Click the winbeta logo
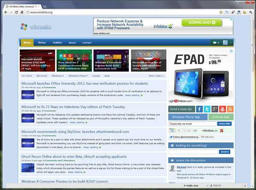This screenshot has width=256, height=190. point(36,27)
